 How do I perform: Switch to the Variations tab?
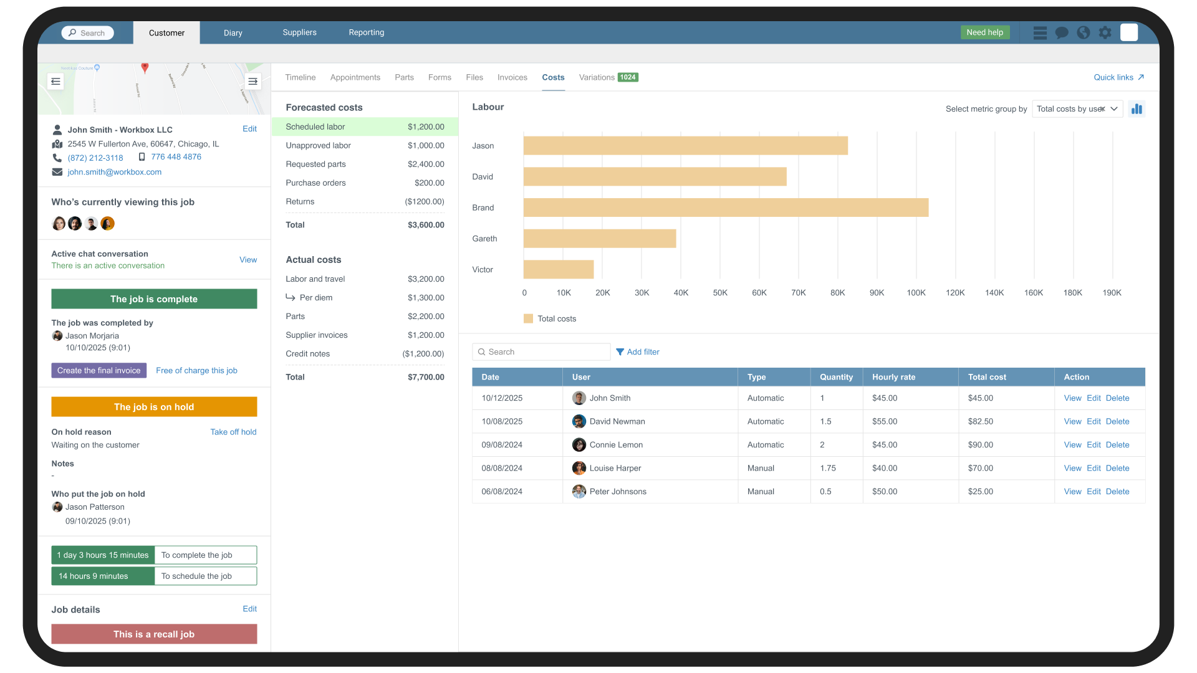tap(597, 77)
